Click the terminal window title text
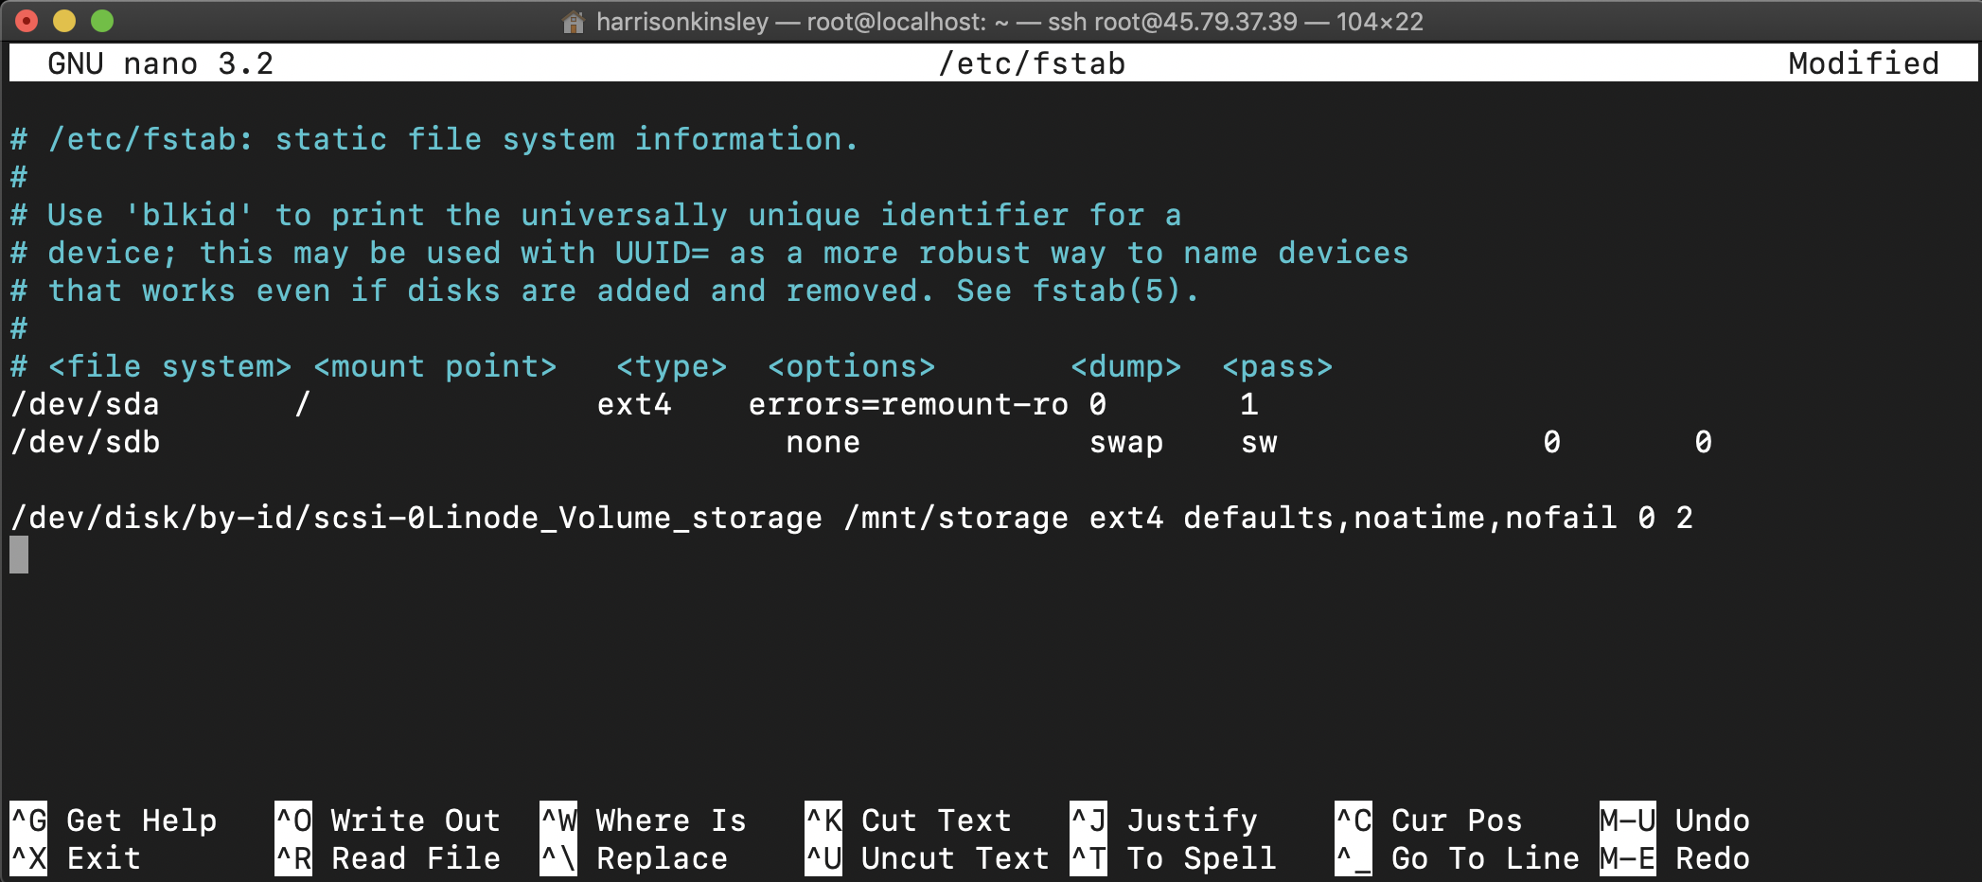 tap(1009, 22)
